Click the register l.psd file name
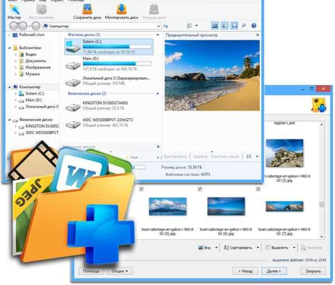 pos(284,123)
